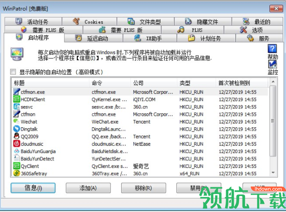Select the 选项 tab
The image size is (286, 212).
coord(253,30)
